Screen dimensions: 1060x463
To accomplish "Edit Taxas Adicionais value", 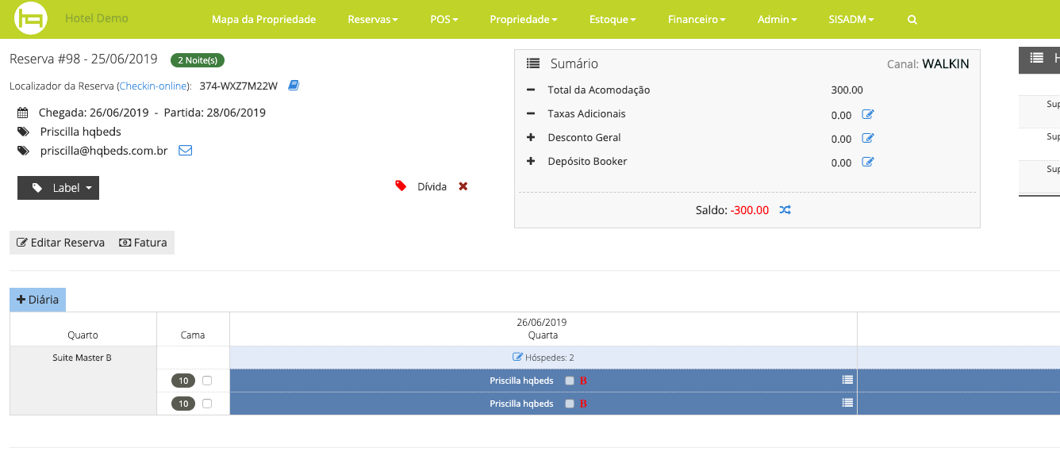I will 868,115.
